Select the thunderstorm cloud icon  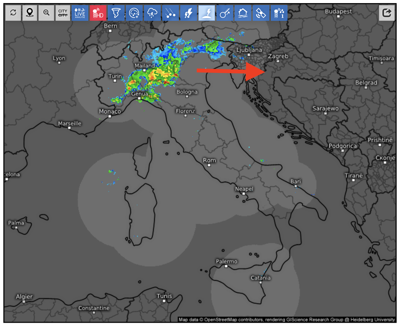point(152,13)
